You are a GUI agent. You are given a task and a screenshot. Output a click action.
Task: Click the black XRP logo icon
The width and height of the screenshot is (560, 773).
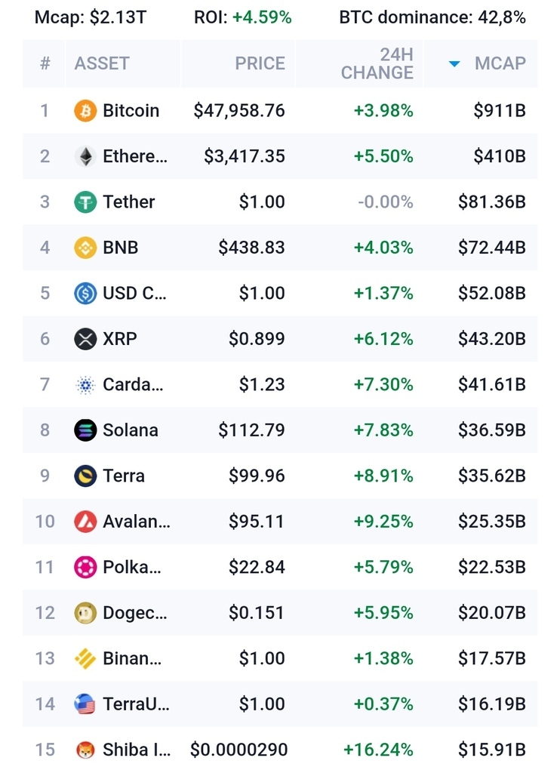[x=85, y=339]
